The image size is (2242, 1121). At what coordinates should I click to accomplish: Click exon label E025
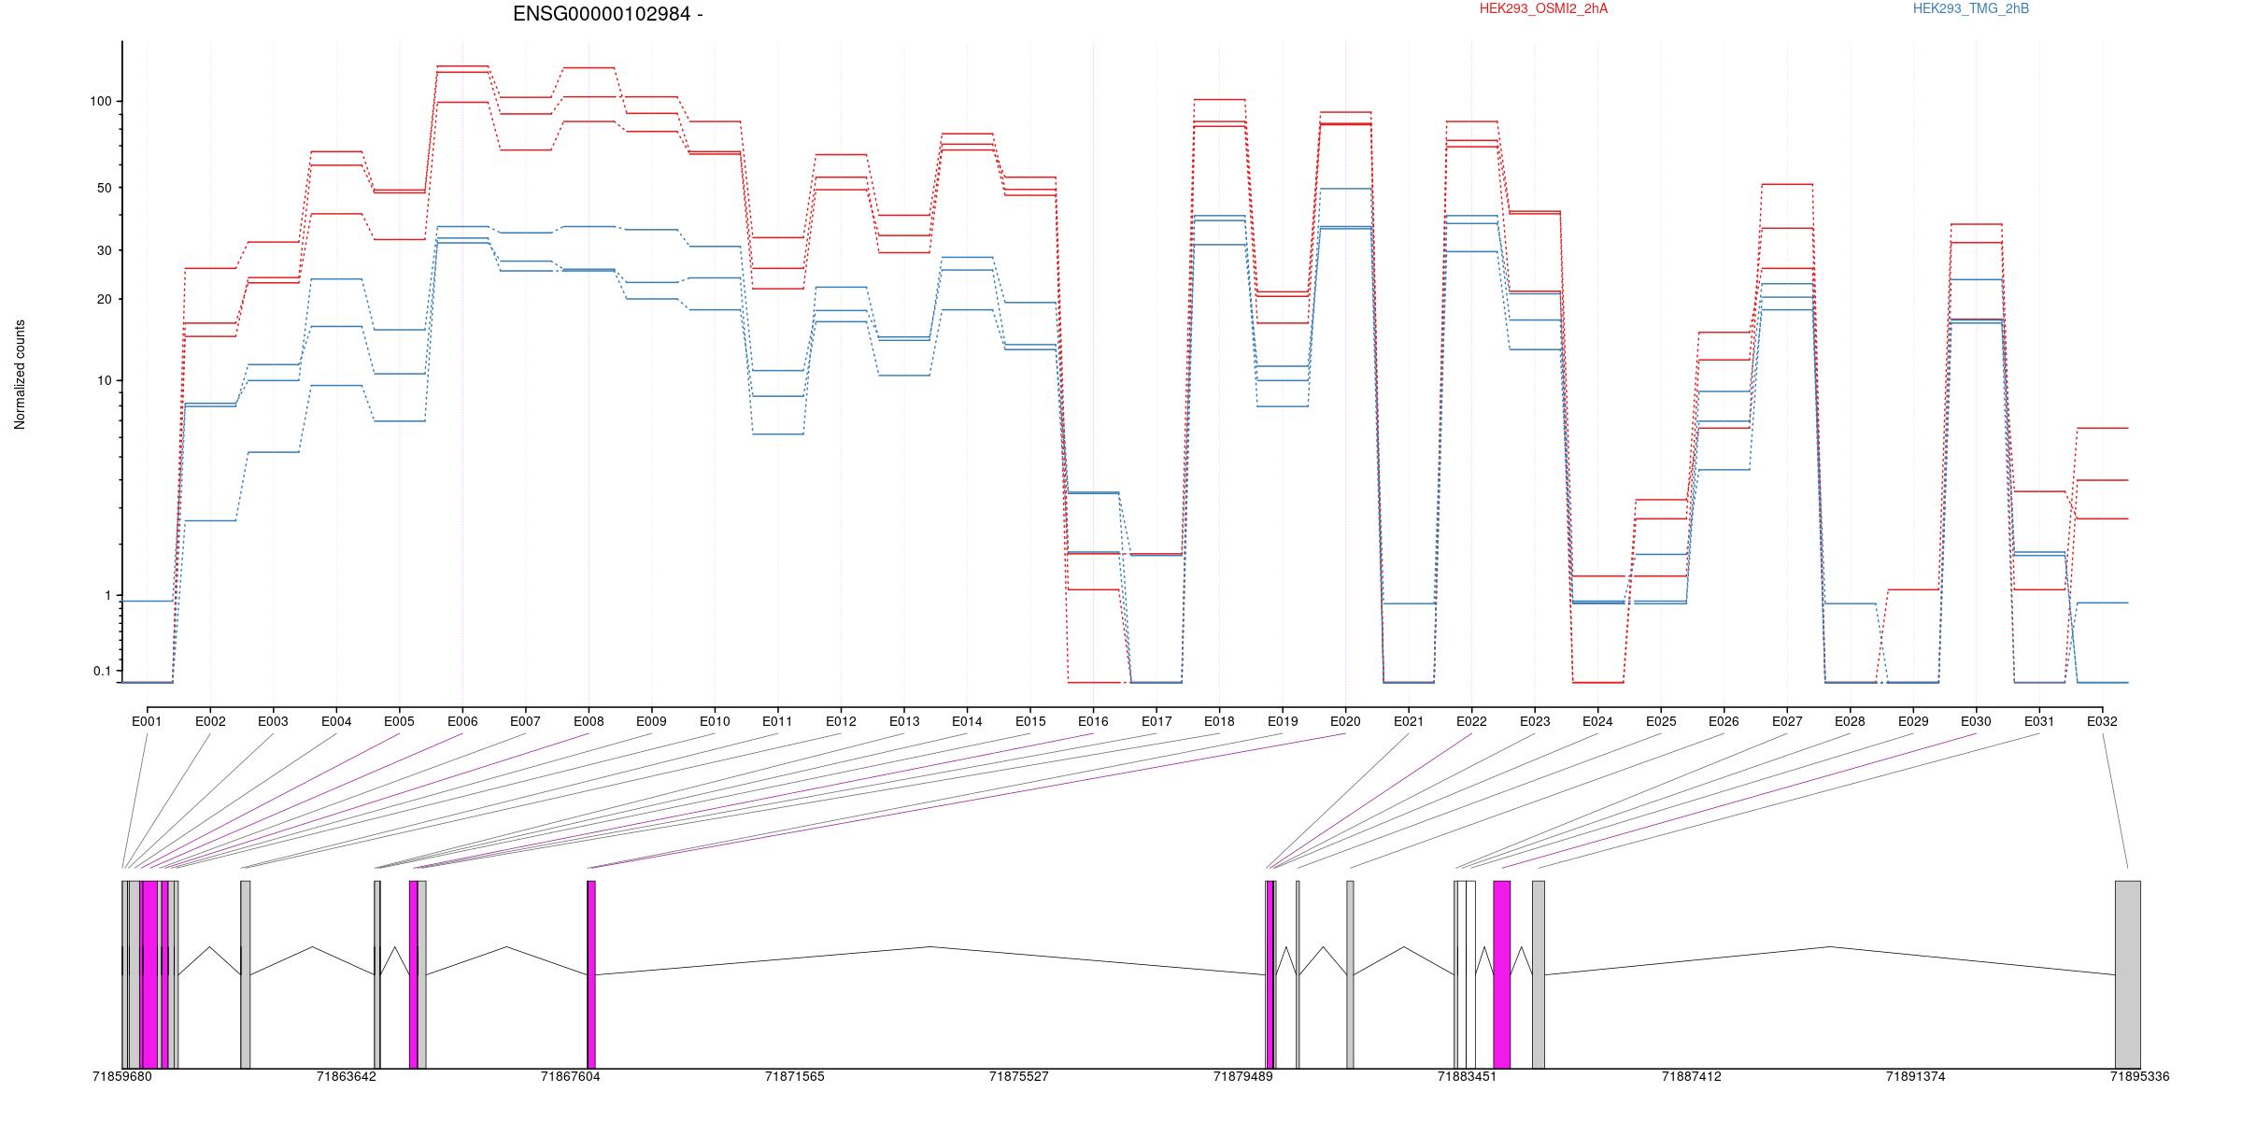1661,721
